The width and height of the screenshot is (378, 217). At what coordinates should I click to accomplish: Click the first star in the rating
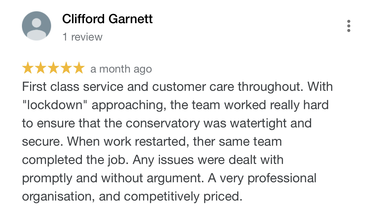coord(28,68)
